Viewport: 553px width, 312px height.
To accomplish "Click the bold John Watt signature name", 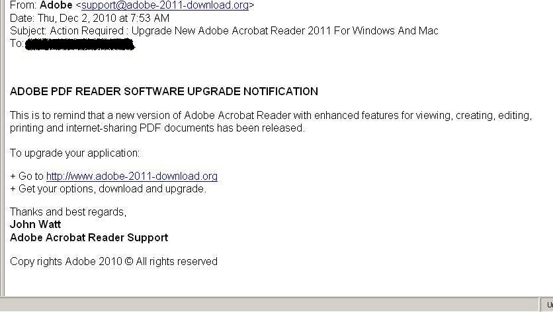I will pyautogui.click(x=35, y=224).
